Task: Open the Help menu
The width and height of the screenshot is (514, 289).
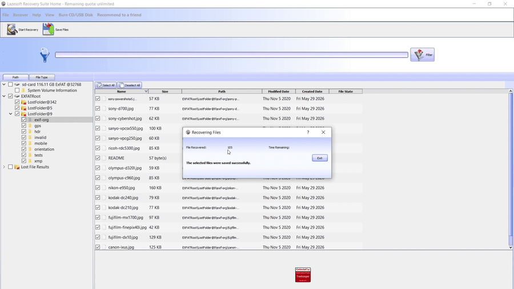Action: (x=37, y=15)
